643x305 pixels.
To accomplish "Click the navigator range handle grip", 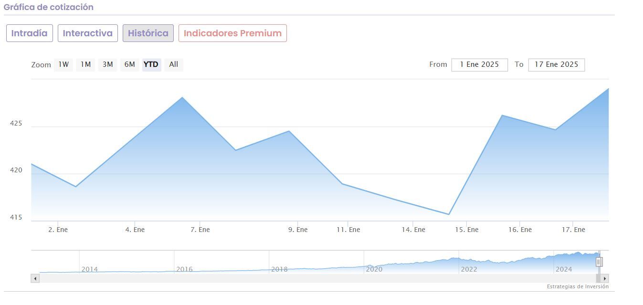I will [599, 262].
